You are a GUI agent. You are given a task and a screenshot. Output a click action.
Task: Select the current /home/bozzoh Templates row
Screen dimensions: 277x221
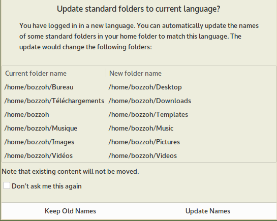(139, 114)
